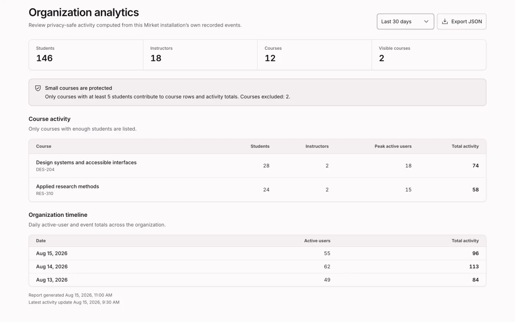Click the 'Courses excluded: 2' notice text
This screenshot has height=322, width=515.
pyautogui.click(x=265, y=97)
